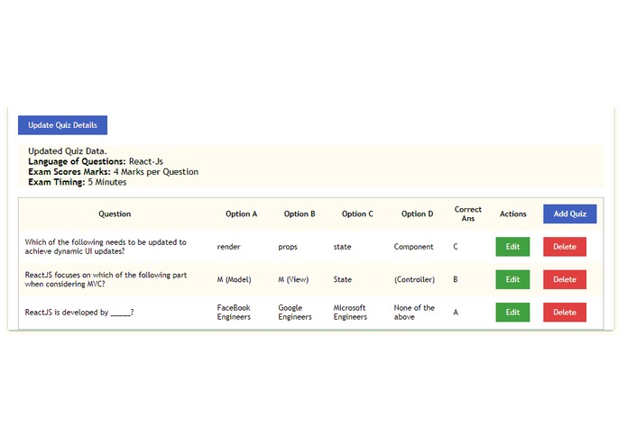The image size is (627, 445).
Task: Click the 'M (View)' option cell
Action: click(293, 279)
